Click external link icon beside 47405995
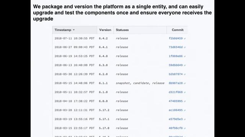Viewport: 245px width, 137px height. pyautogui.click(x=185, y=101)
